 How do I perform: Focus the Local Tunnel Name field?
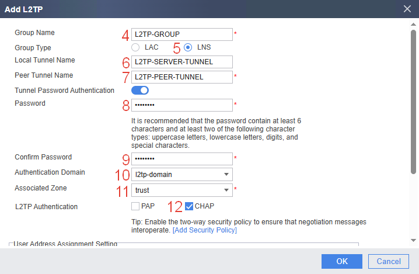[182, 62]
